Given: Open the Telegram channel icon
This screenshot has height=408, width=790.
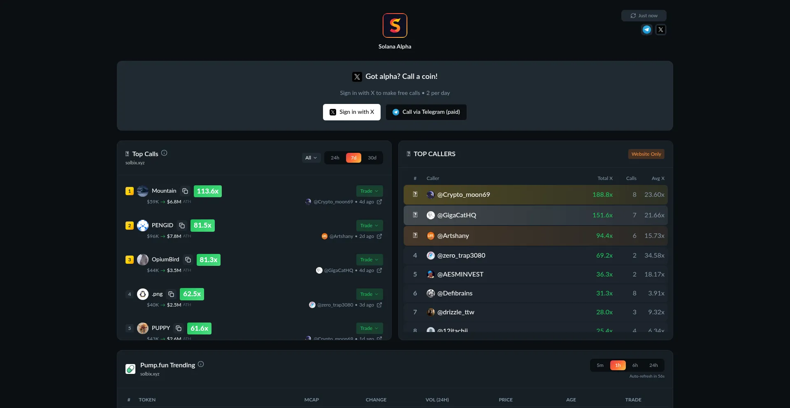Looking at the screenshot, I should (647, 30).
